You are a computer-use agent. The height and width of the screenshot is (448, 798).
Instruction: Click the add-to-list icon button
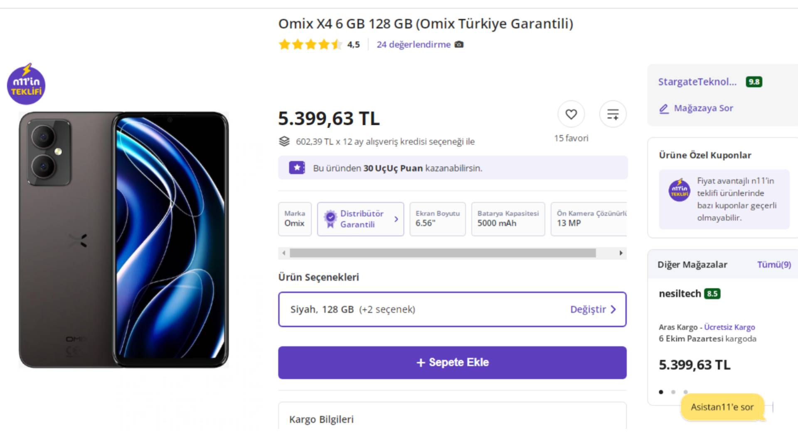(x=613, y=114)
